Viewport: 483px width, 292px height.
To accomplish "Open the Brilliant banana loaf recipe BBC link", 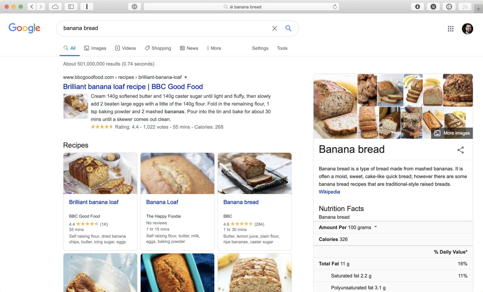I will 133,86.
